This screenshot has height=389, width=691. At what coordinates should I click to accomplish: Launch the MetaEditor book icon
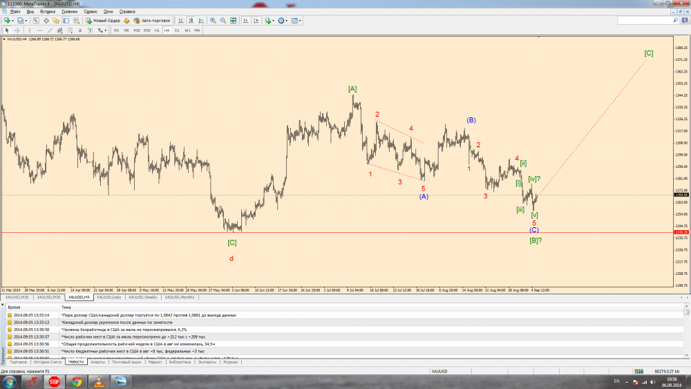[x=126, y=20]
